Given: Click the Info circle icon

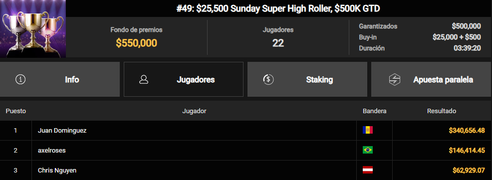Looking at the screenshot, I should pyautogui.click(x=20, y=79).
